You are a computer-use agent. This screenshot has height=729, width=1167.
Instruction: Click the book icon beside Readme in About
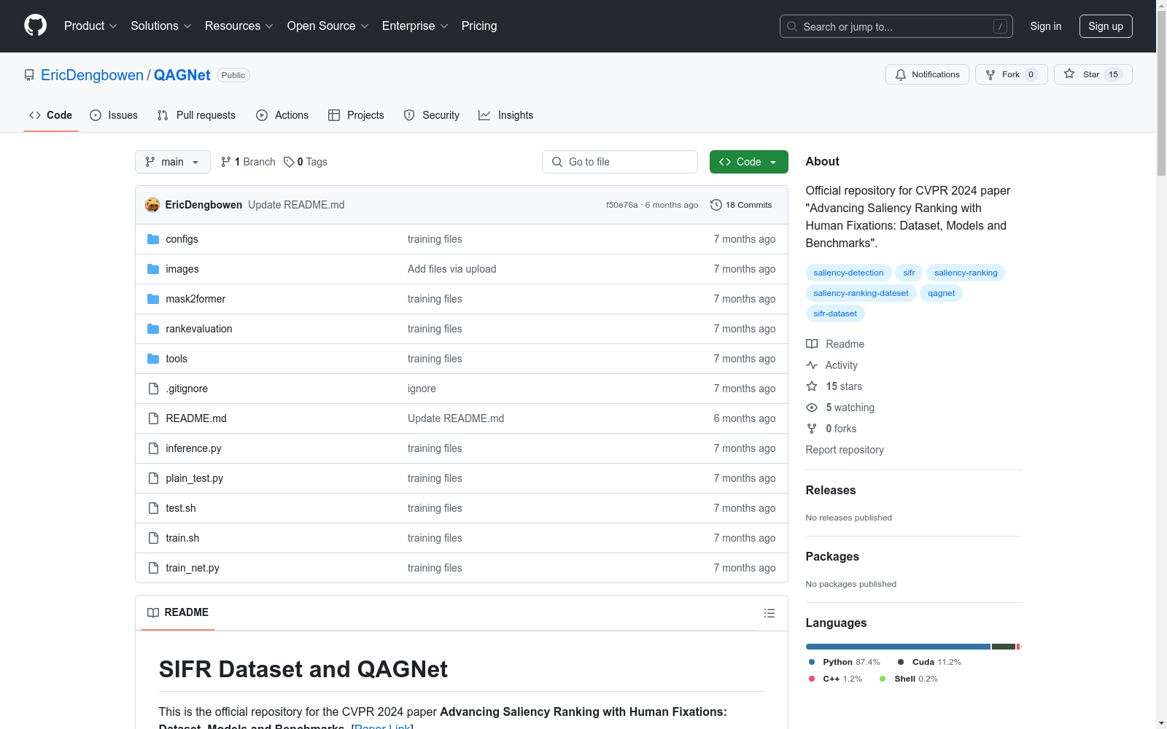[812, 344]
